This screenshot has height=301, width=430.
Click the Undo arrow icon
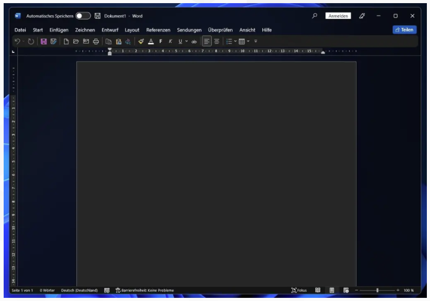pos(17,41)
